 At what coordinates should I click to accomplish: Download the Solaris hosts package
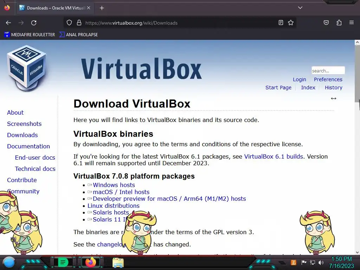[x=111, y=213]
